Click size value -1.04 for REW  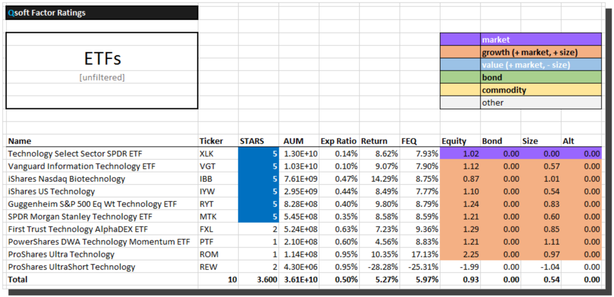pos(541,267)
